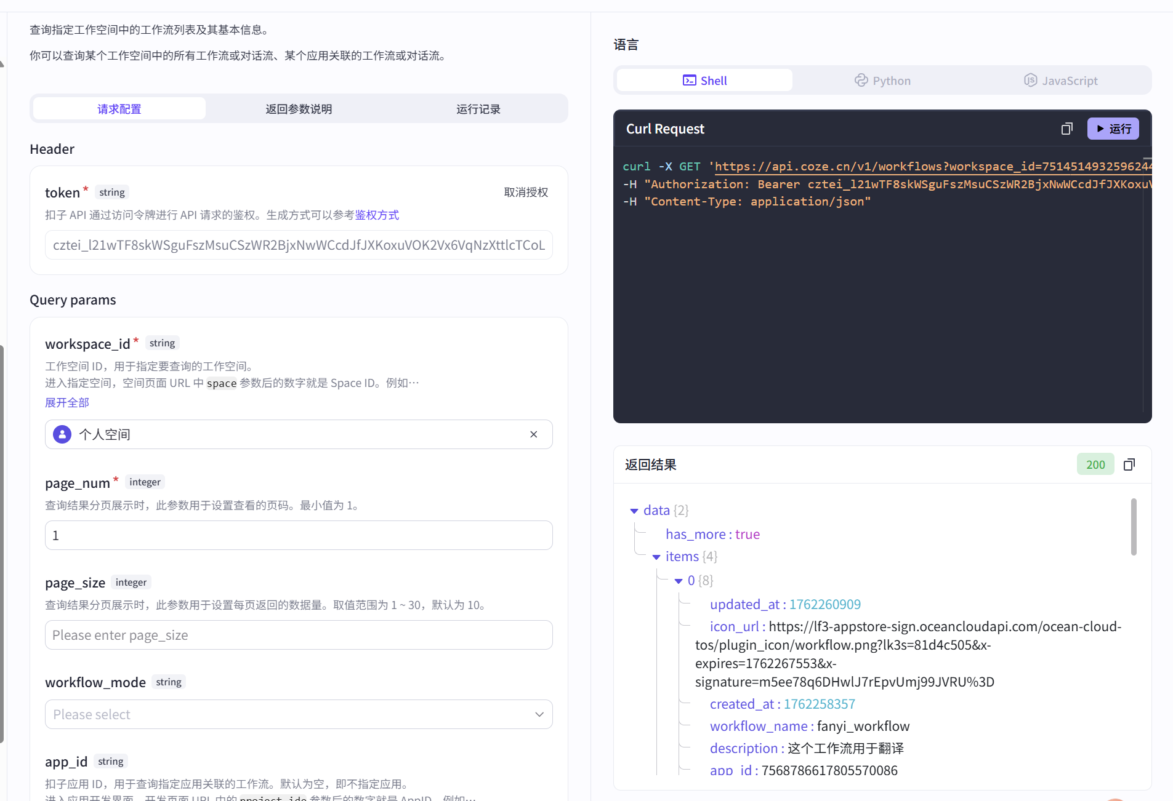Click the workflow_name fanyi_workflow entry
This screenshot has height=801, width=1173.
[x=810, y=726]
